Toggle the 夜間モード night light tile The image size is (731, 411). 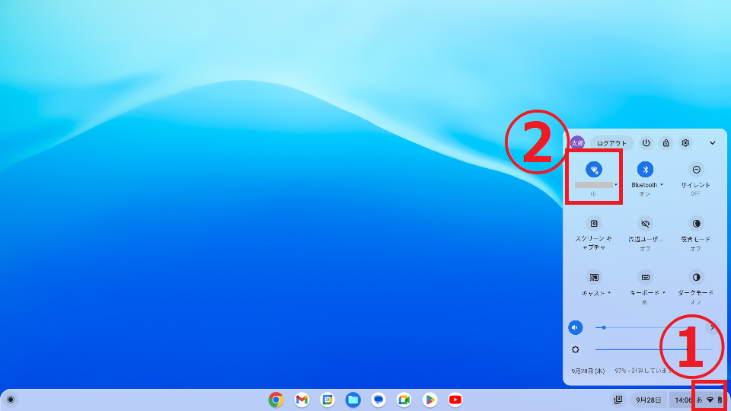(696, 224)
